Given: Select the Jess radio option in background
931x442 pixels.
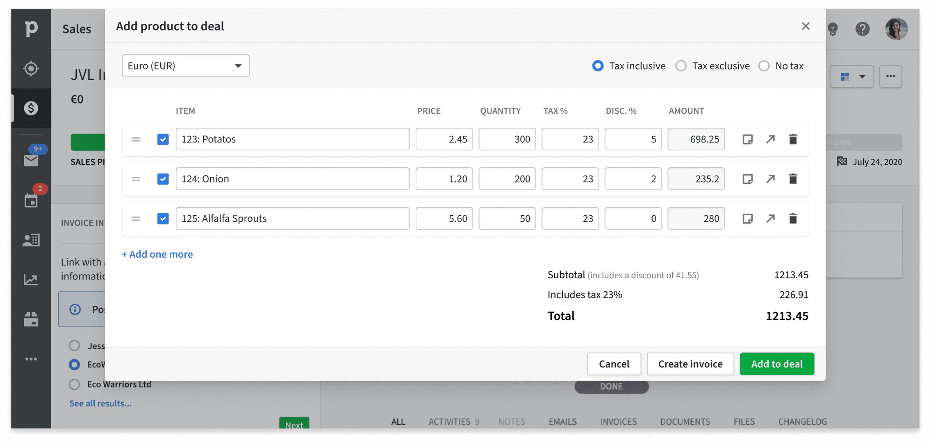Looking at the screenshot, I should pyautogui.click(x=74, y=346).
